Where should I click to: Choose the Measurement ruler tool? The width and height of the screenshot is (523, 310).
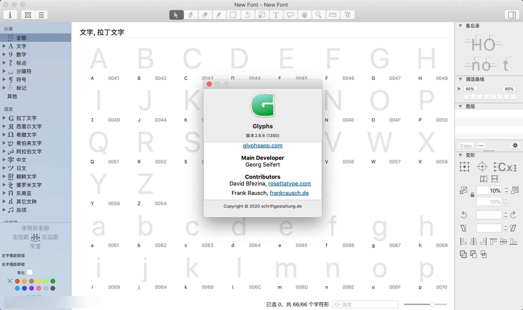pyautogui.click(x=333, y=15)
